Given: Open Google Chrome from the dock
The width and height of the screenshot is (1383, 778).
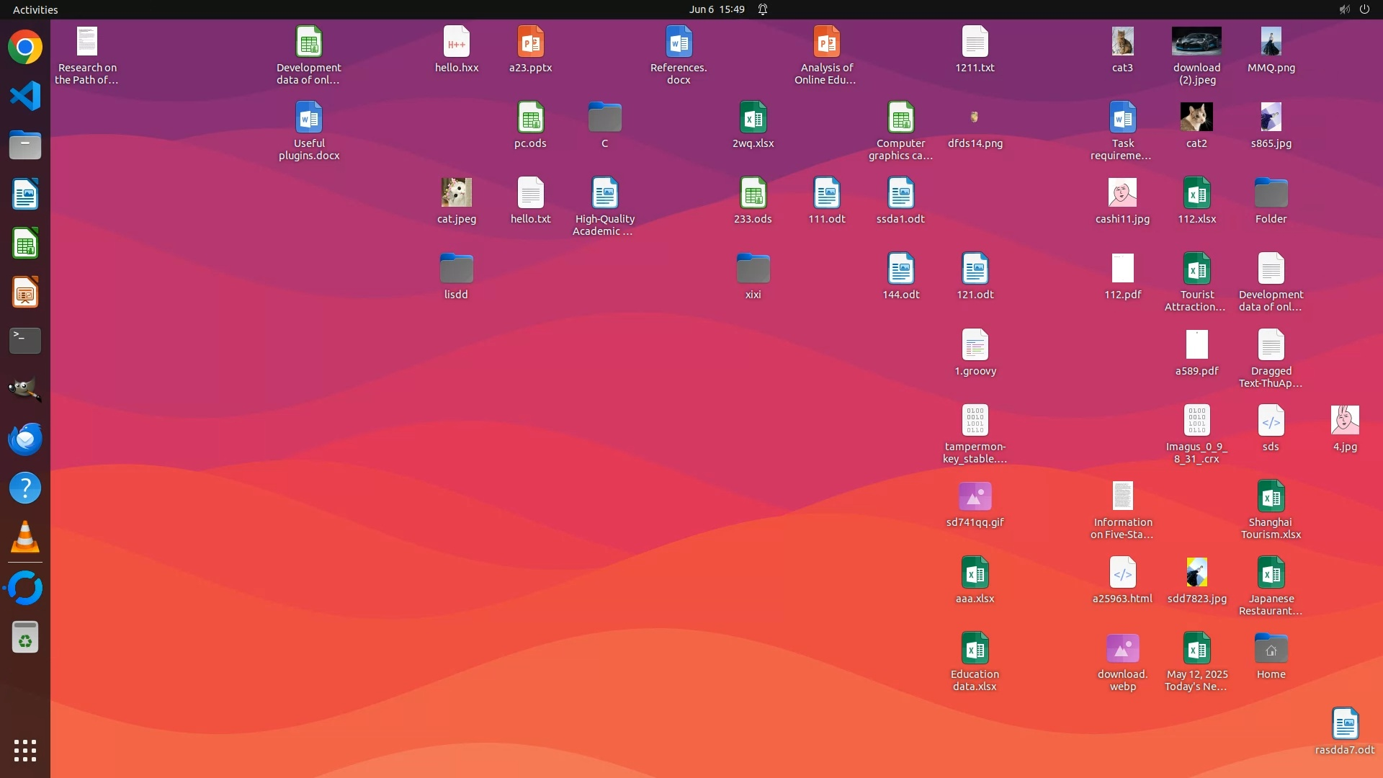Looking at the screenshot, I should (25, 48).
